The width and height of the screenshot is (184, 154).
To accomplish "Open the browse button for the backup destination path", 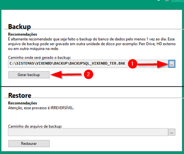I will coord(172,64).
